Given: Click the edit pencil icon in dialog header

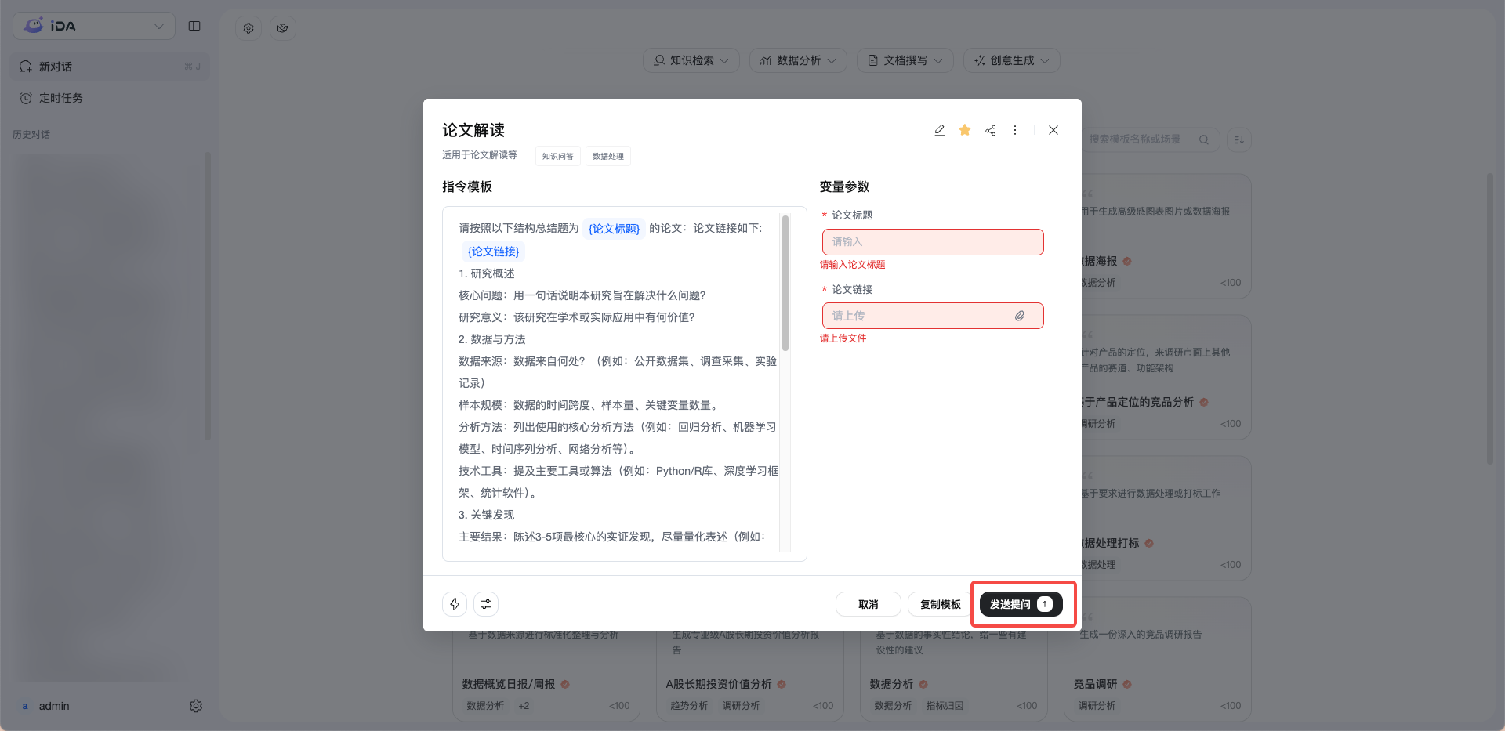Looking at the screenshot, I should [939, 130].
